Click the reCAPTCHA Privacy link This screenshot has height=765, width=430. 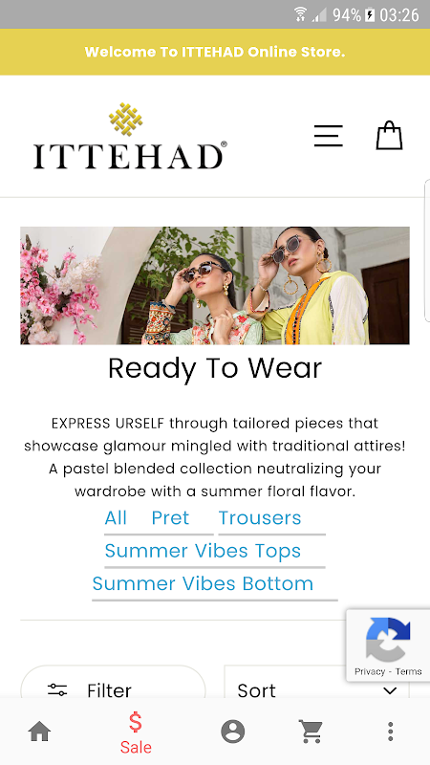point(370,671)
